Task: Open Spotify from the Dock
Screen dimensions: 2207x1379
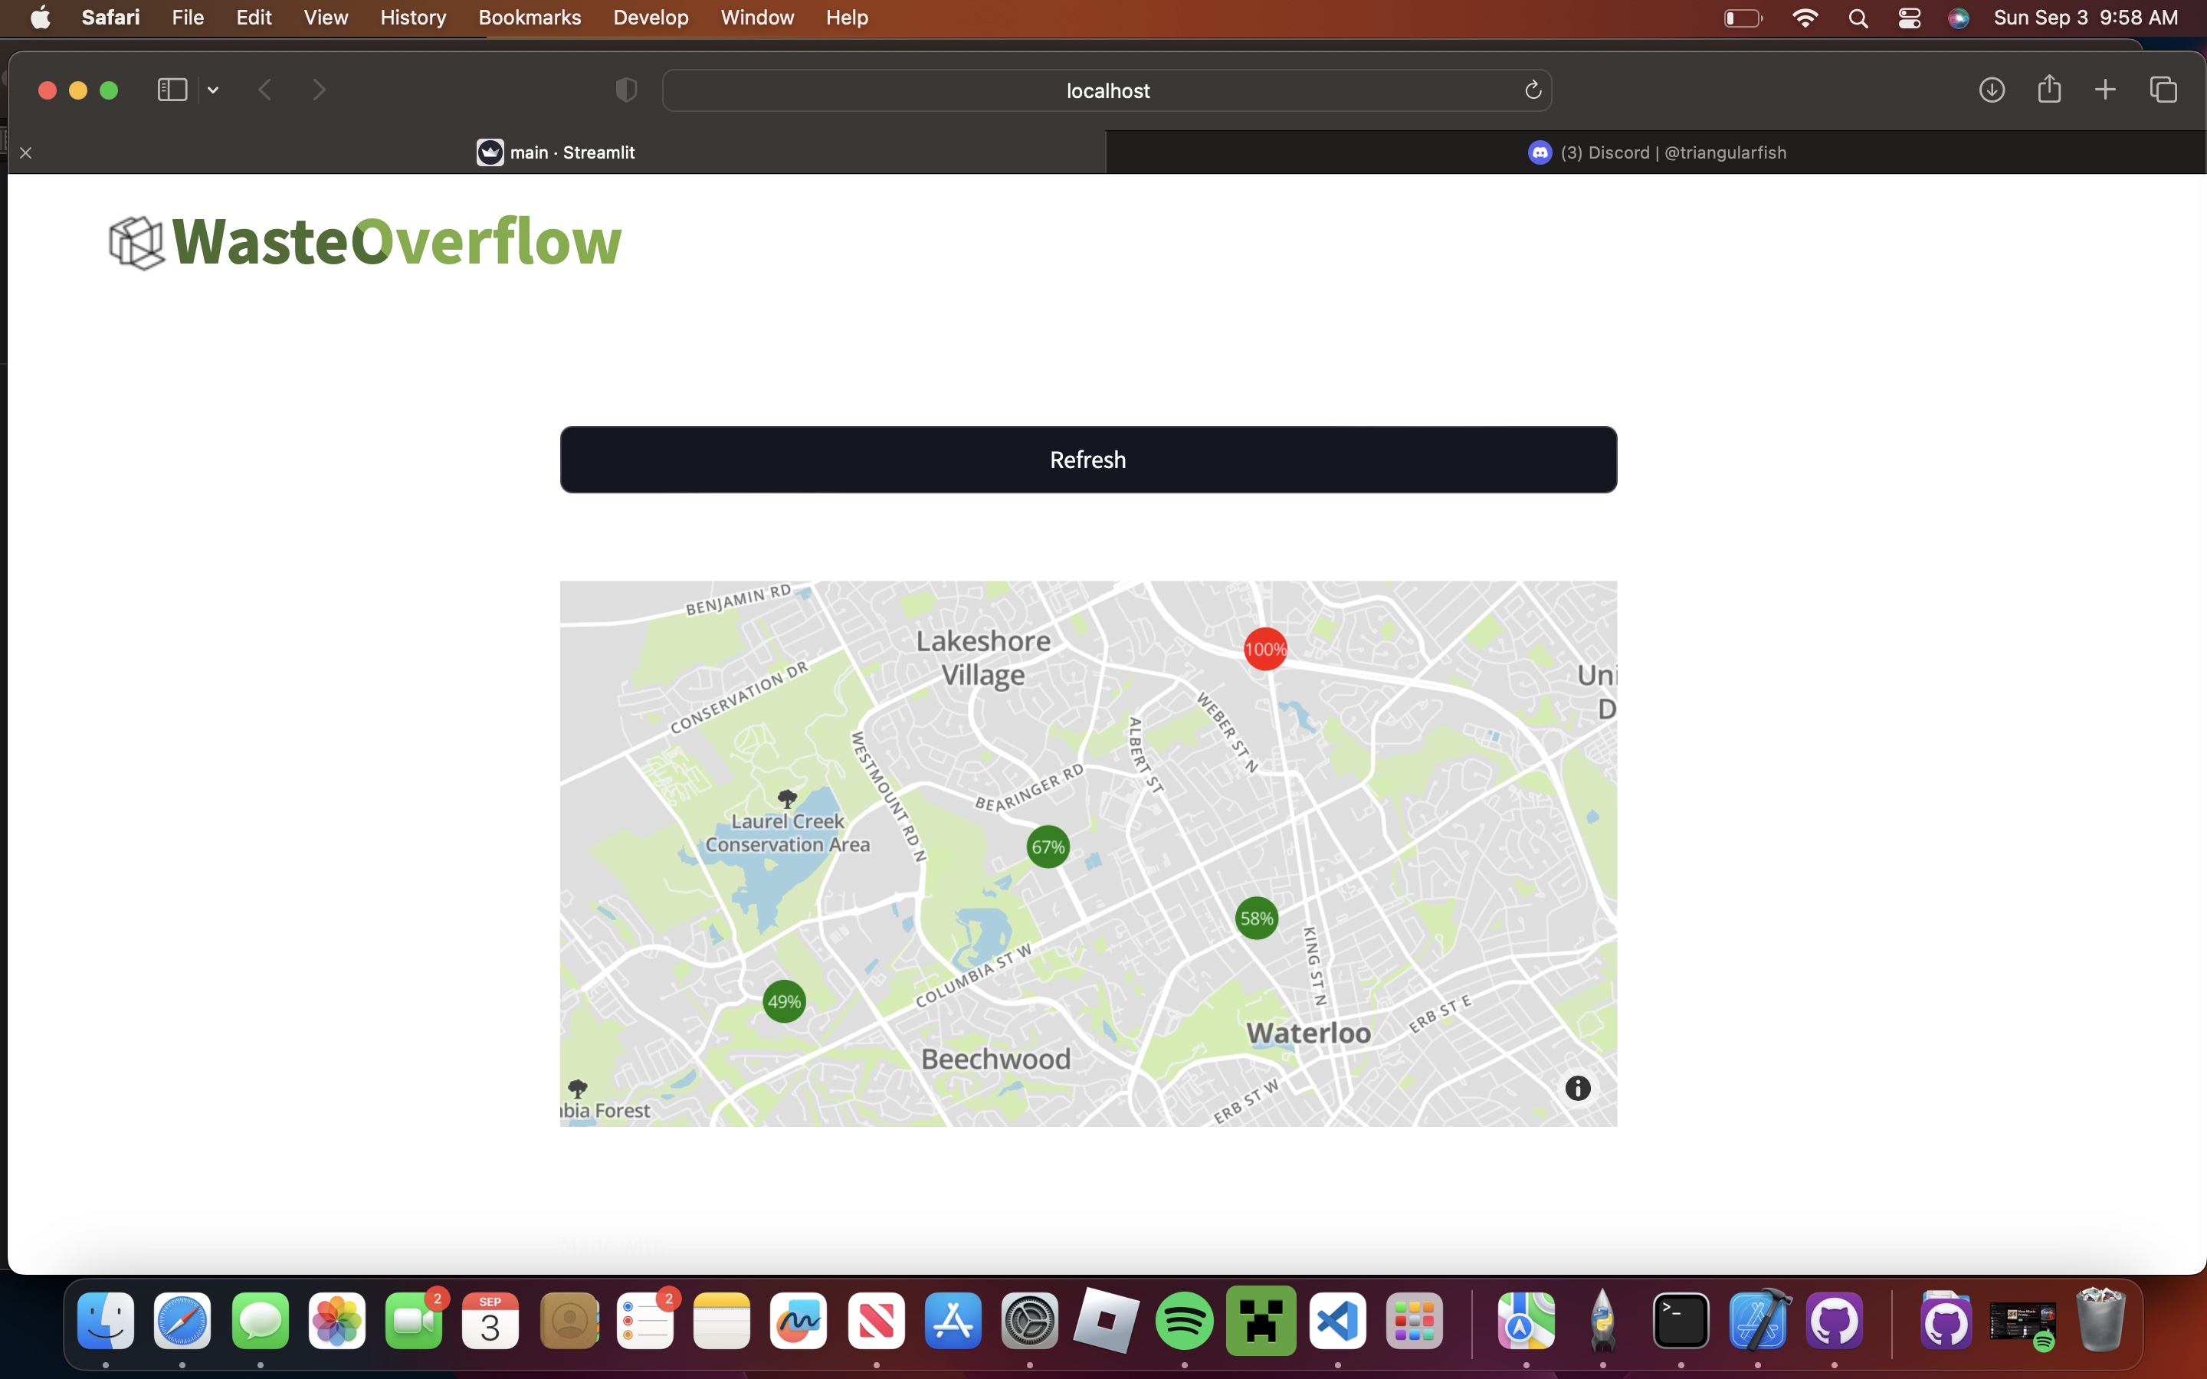Action: click(1184, 1321)
